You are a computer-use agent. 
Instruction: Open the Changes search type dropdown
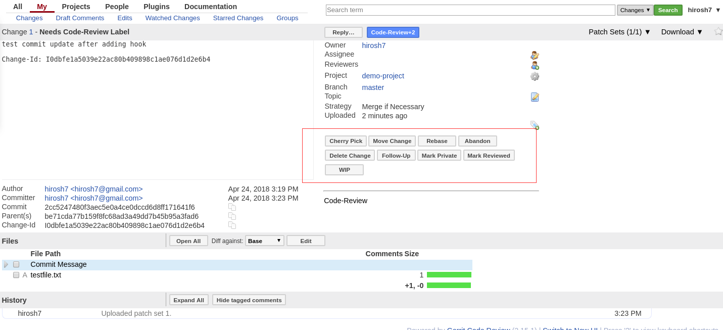[635, 10]
